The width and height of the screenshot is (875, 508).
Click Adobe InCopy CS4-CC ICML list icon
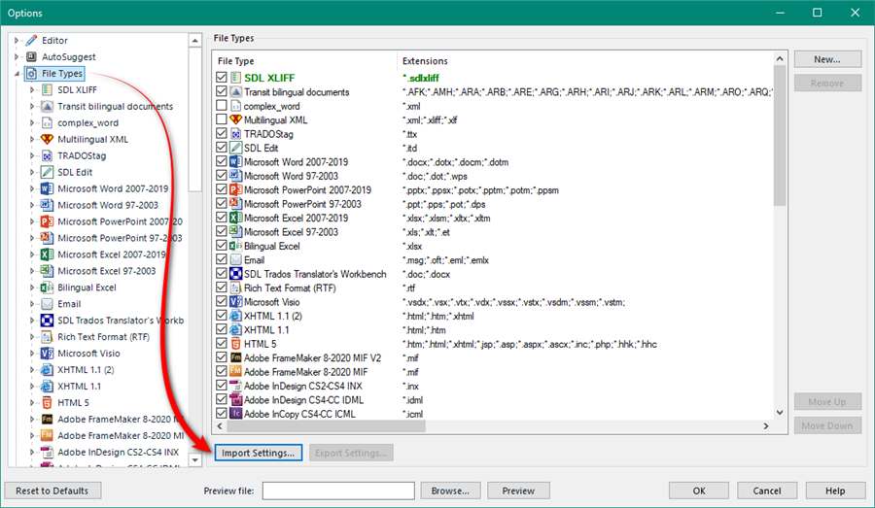[x=236, y=414]
